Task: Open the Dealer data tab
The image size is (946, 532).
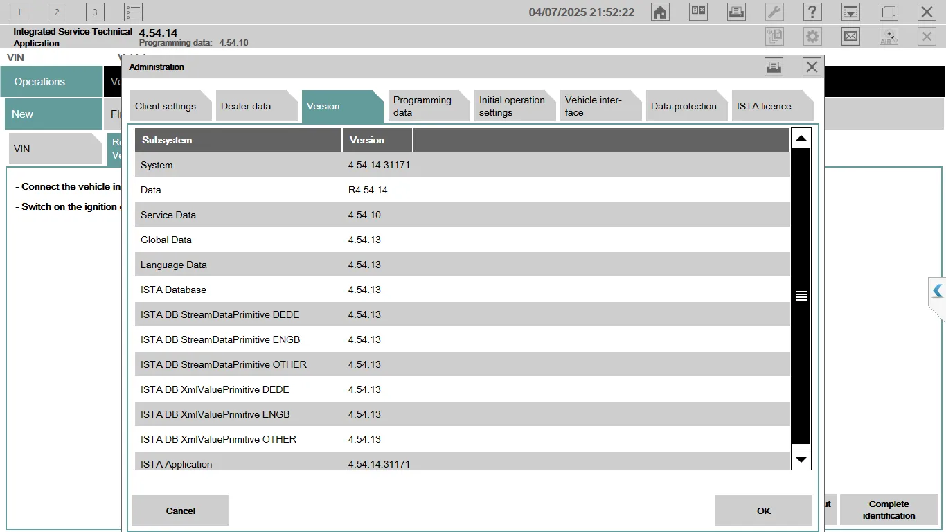Action: click(x=256, y=106)
